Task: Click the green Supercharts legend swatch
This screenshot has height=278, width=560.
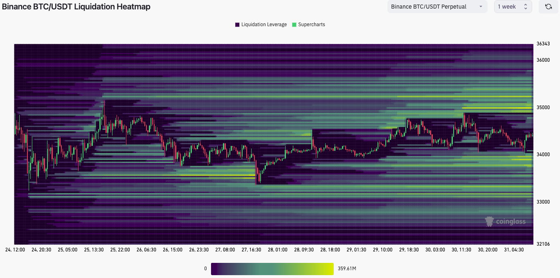Action: [x=294, y=25]
